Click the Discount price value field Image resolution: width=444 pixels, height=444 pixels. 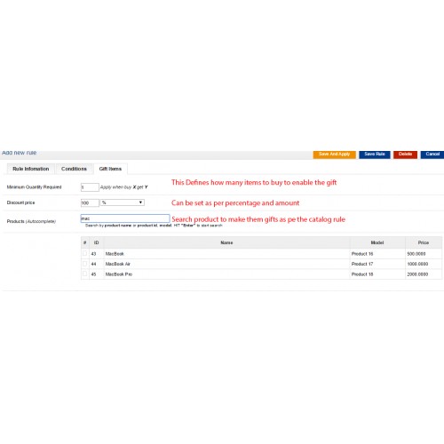coord(90,202)
